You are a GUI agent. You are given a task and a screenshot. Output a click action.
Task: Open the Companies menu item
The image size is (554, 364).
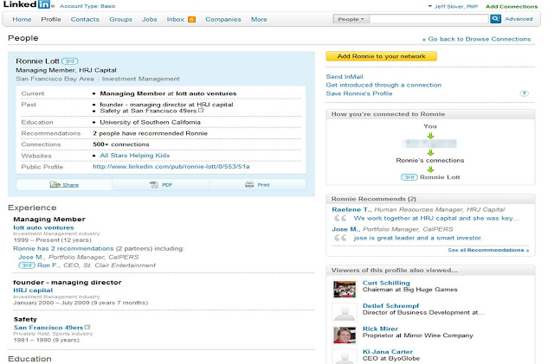[223, 19]
